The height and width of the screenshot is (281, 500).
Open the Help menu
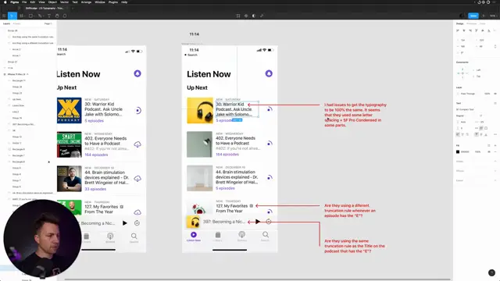tap(124, 2)
